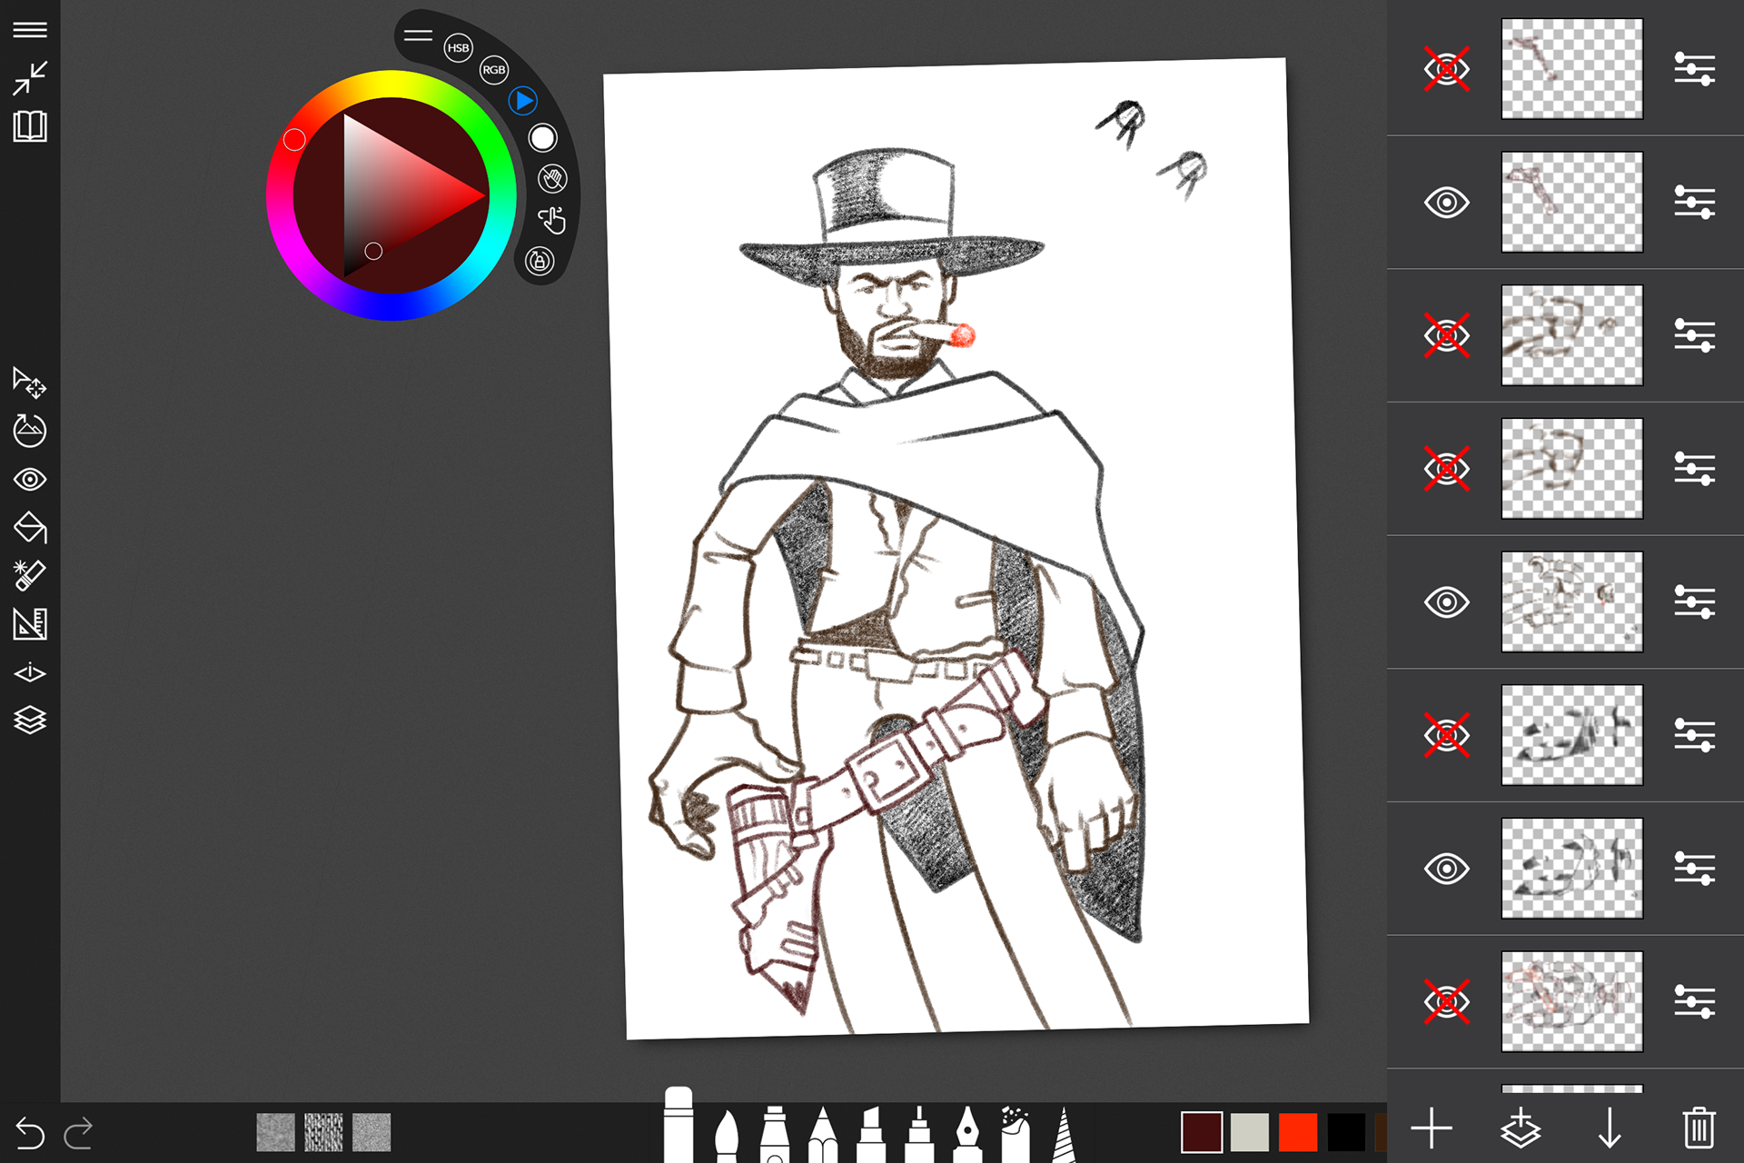This screenshot has width=1744, height=1163.
Task: Select the first paper texture thumbnail
Action: point(275,1132)
